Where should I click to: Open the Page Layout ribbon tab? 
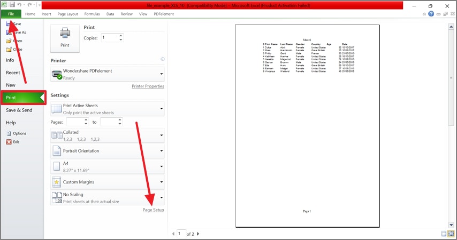67,14
